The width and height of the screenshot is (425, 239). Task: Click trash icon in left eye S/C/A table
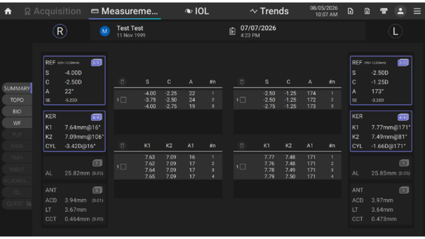point(242,82)
